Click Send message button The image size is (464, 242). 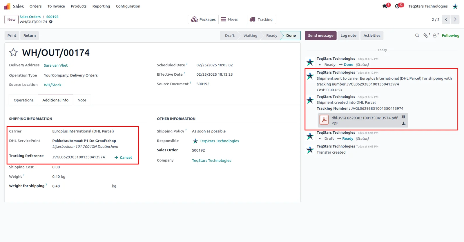(x=320, y=35)
